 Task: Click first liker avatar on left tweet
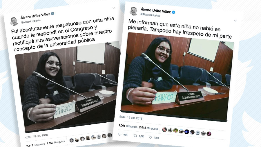click(72, 140)
